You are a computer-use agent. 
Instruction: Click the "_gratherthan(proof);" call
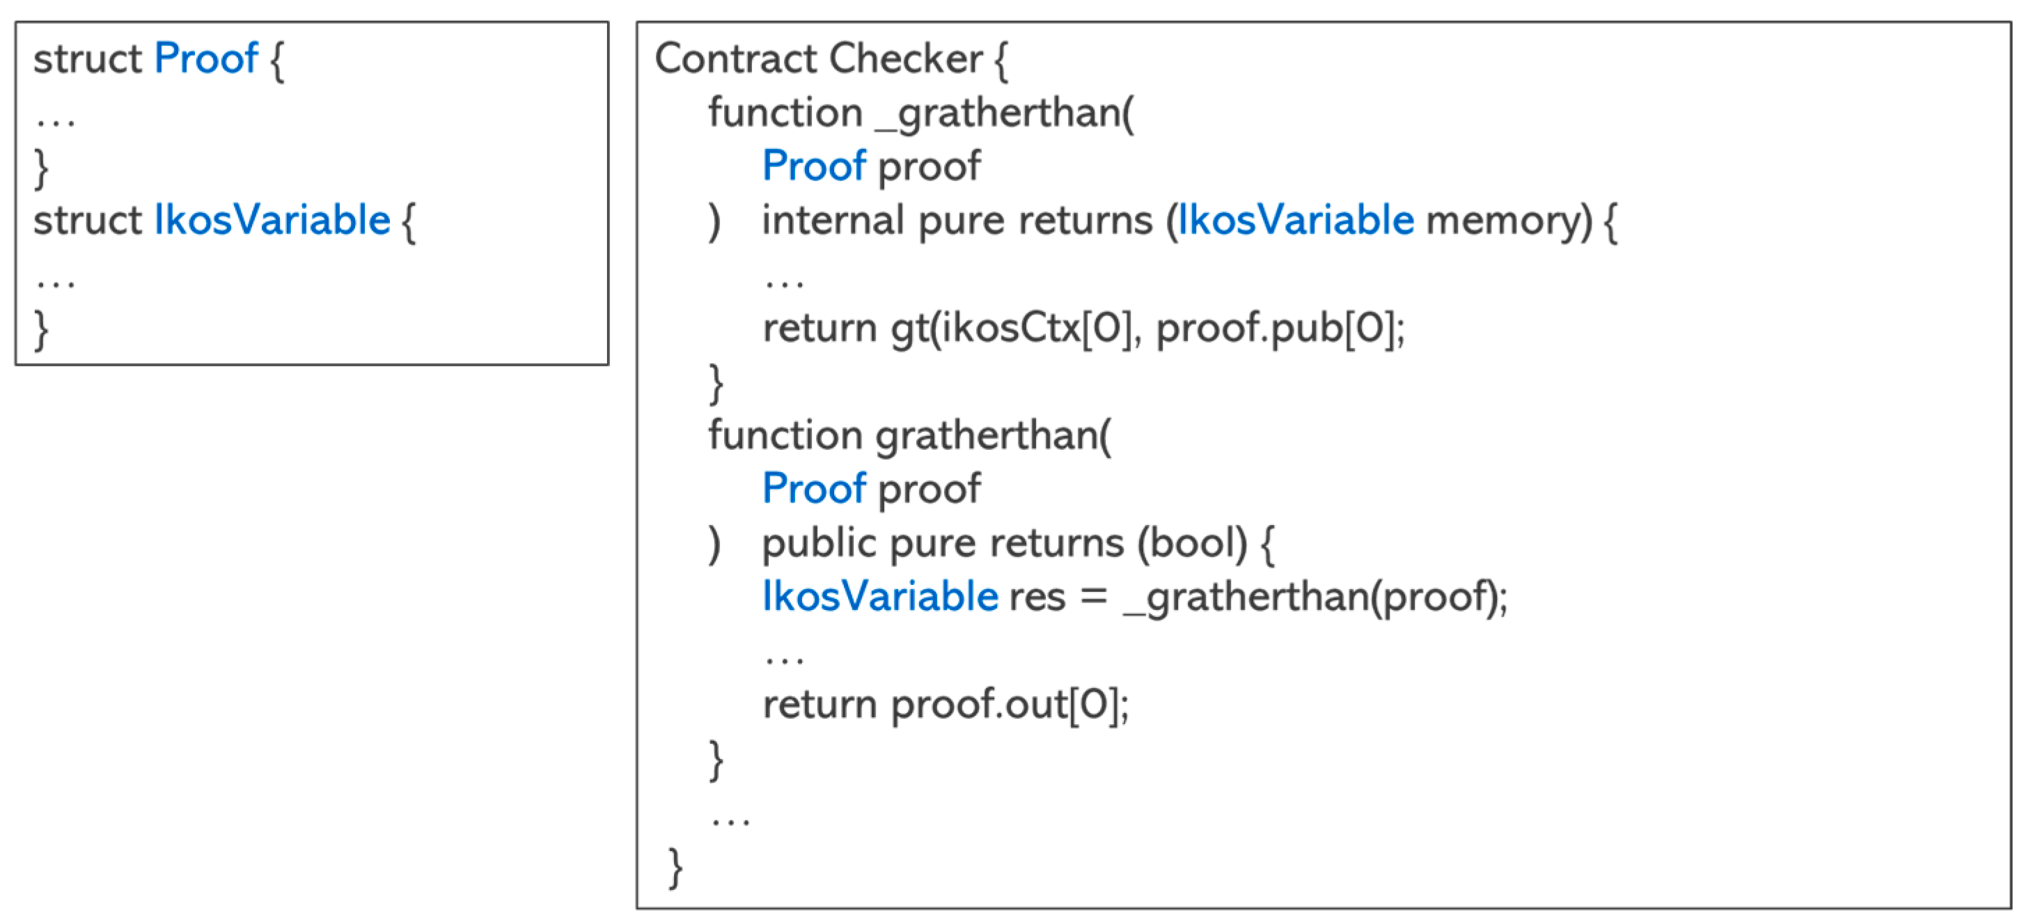(x=1315, y=596)
